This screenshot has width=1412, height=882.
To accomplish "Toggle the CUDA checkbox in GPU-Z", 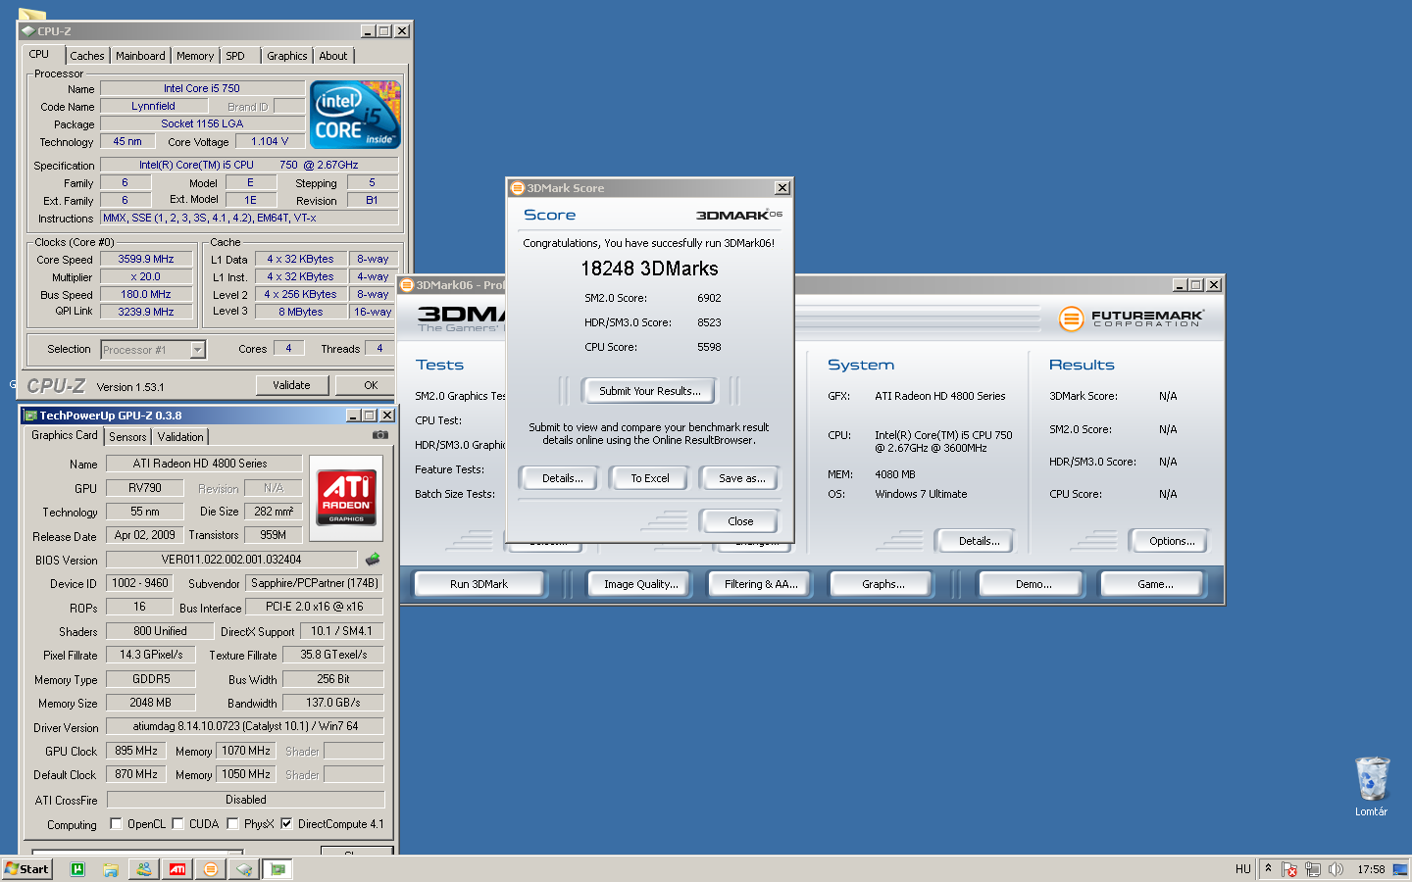I will (177, 824).
